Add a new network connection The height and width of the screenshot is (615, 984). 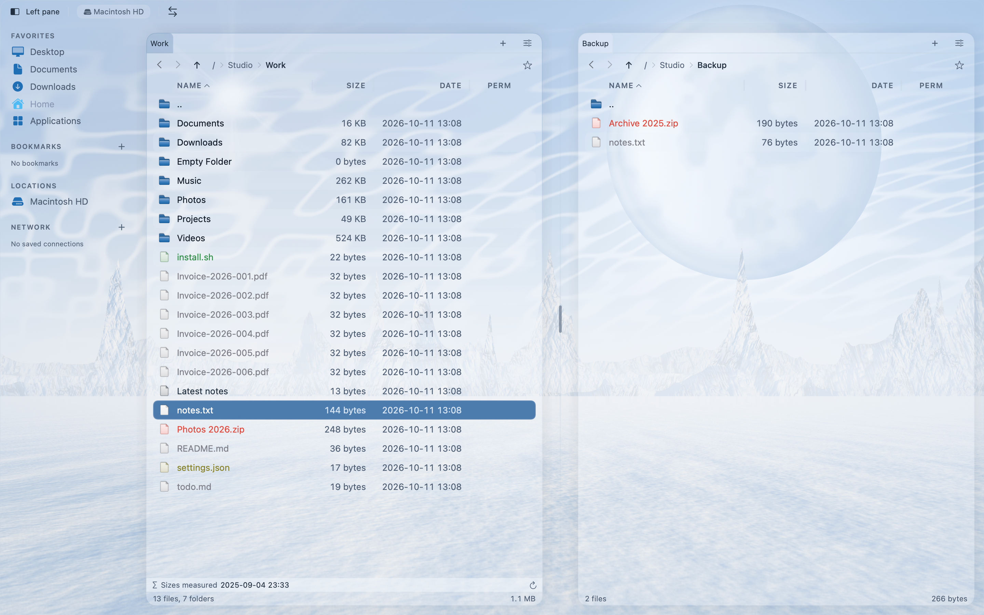[122, 227]
